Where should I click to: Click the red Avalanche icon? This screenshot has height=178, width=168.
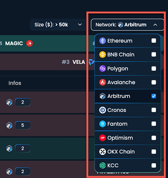click(102, 82)
